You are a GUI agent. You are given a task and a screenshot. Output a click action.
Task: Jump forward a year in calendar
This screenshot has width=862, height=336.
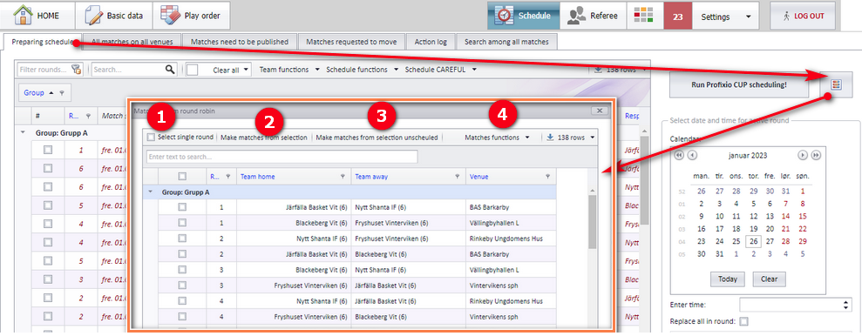click(816, 155)
